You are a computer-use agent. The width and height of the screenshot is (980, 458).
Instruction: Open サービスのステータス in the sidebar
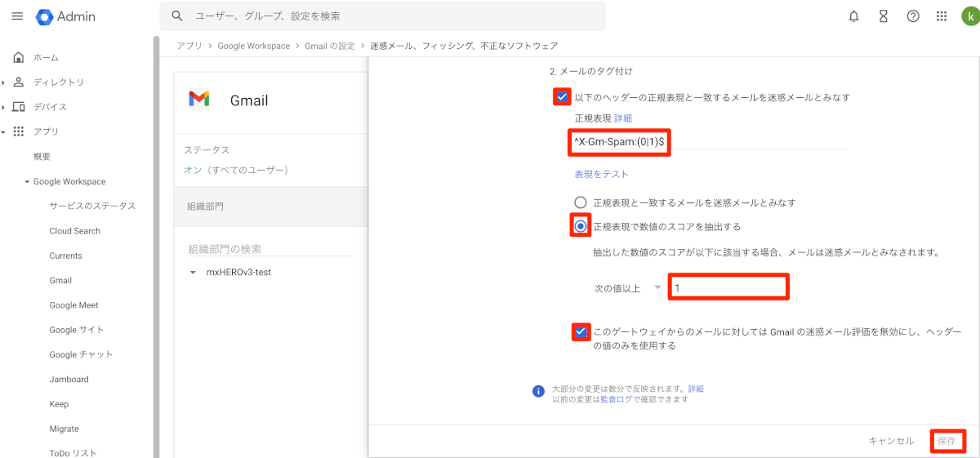[92, 206]
